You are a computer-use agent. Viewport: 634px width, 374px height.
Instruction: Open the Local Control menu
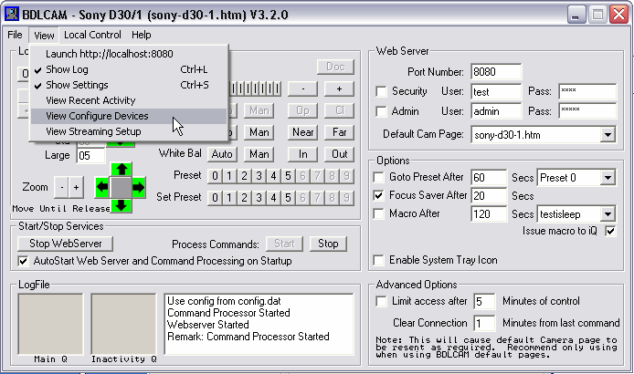[x=92, y=35]
